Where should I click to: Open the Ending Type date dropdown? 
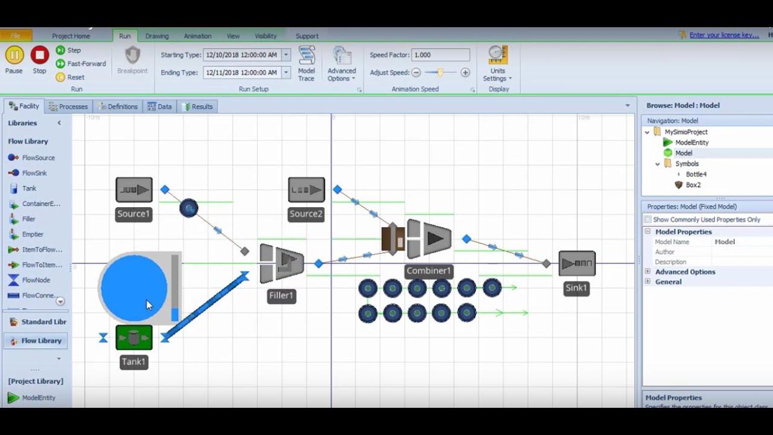pos(286,72)
